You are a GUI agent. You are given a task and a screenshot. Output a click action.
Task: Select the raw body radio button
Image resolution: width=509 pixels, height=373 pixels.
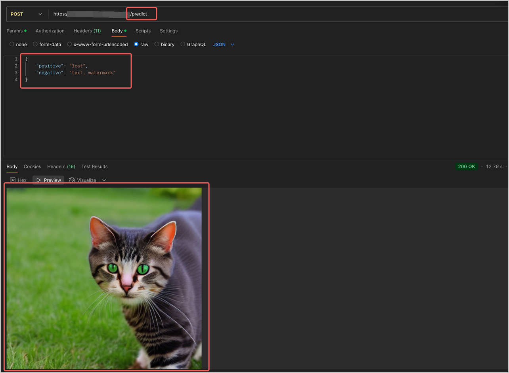click(136, 44)
